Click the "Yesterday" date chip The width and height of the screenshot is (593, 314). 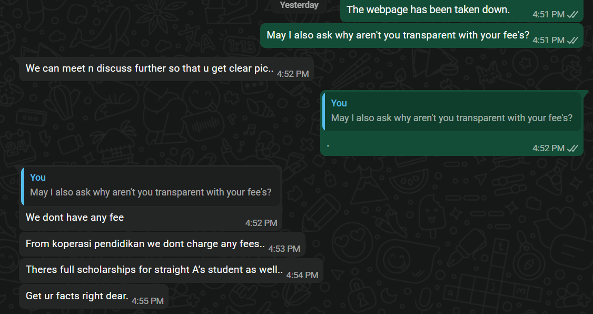(299, 5)
